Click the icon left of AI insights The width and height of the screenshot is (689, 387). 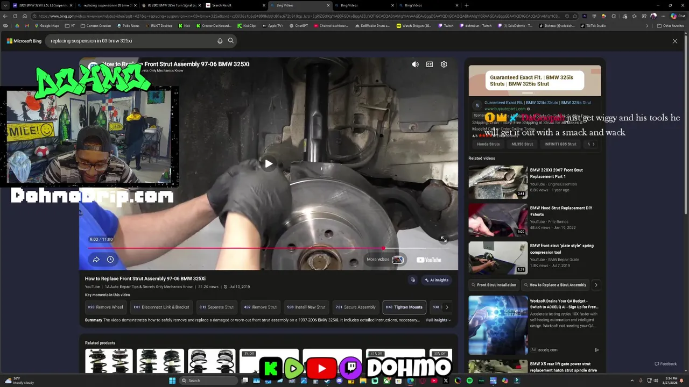point(413,280)
